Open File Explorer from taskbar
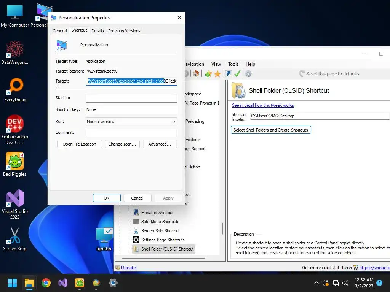Image resolution: width=390 pixels, height=292 pixels. pyautogui.click(x=29, y=283)
